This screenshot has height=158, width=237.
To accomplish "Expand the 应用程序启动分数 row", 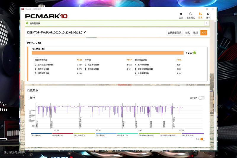I will click(x=36, y=65).
